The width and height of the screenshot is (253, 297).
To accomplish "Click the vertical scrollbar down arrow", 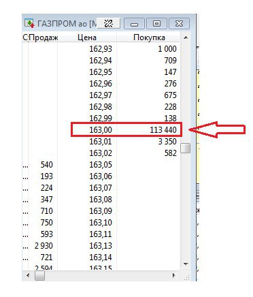I will click(x=186, y=264).
